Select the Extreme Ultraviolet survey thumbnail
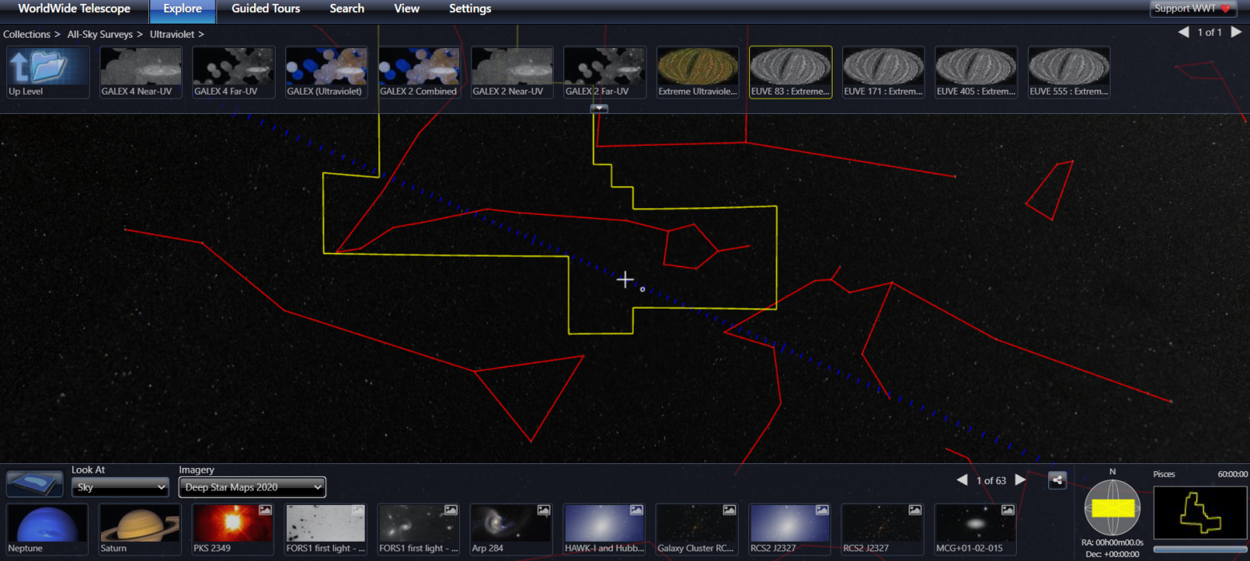1250x561 pixels. click(x=698, y=72)
